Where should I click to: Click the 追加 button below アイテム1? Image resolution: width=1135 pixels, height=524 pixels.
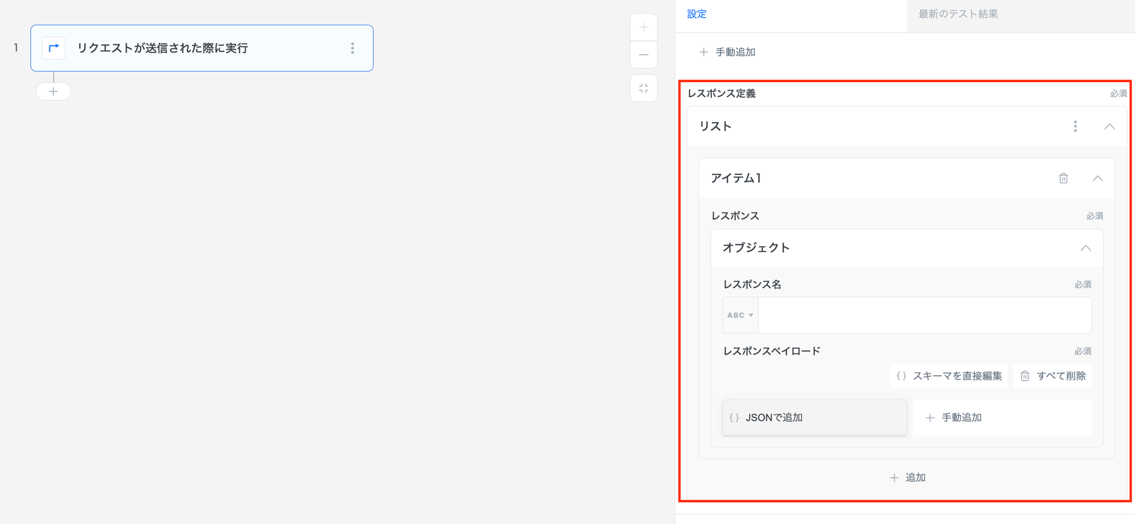[x=907, y=478]
